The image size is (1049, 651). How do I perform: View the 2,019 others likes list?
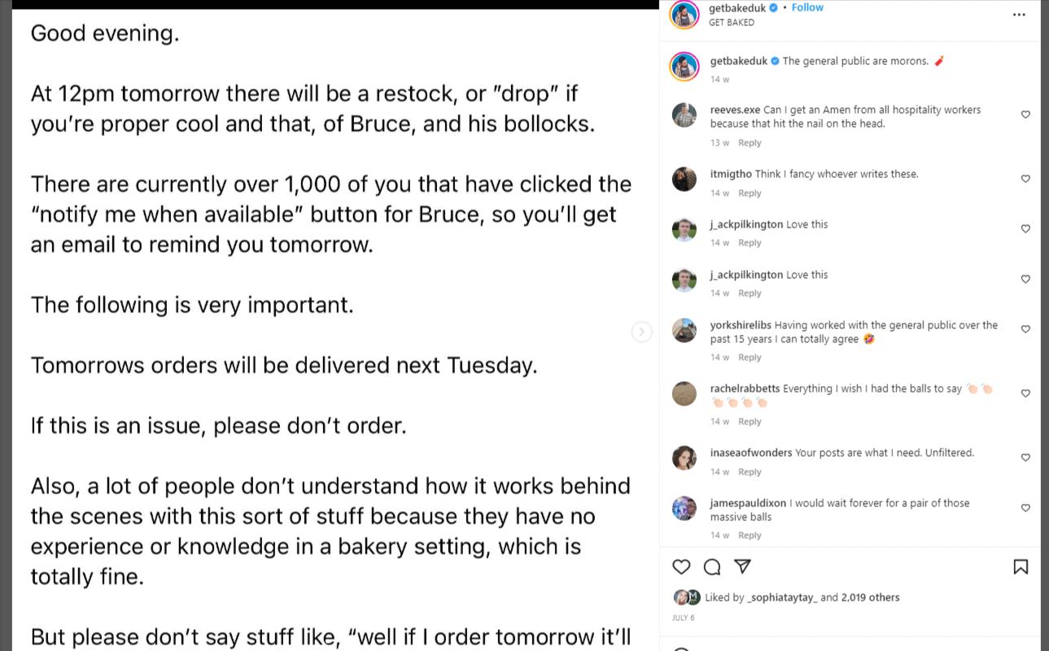(870, 597)
